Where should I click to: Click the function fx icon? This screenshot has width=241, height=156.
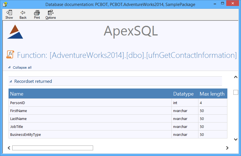[10, 54]
